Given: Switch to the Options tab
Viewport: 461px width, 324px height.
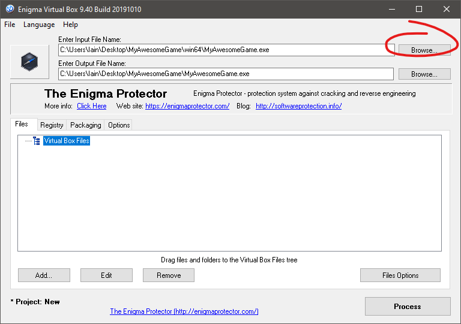Looking at the screenshot, I should 119,125.
